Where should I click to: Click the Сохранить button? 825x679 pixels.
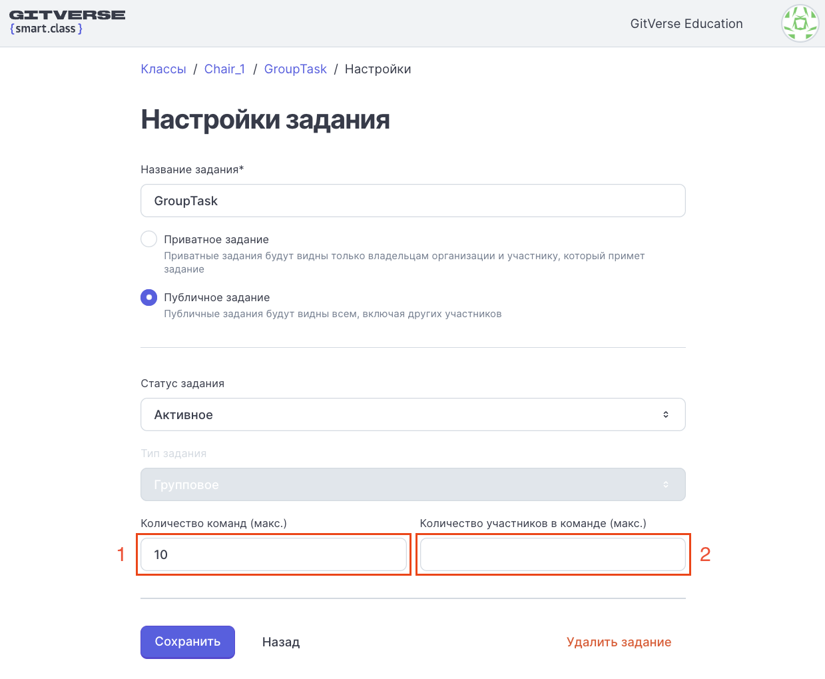click(188, 642)
